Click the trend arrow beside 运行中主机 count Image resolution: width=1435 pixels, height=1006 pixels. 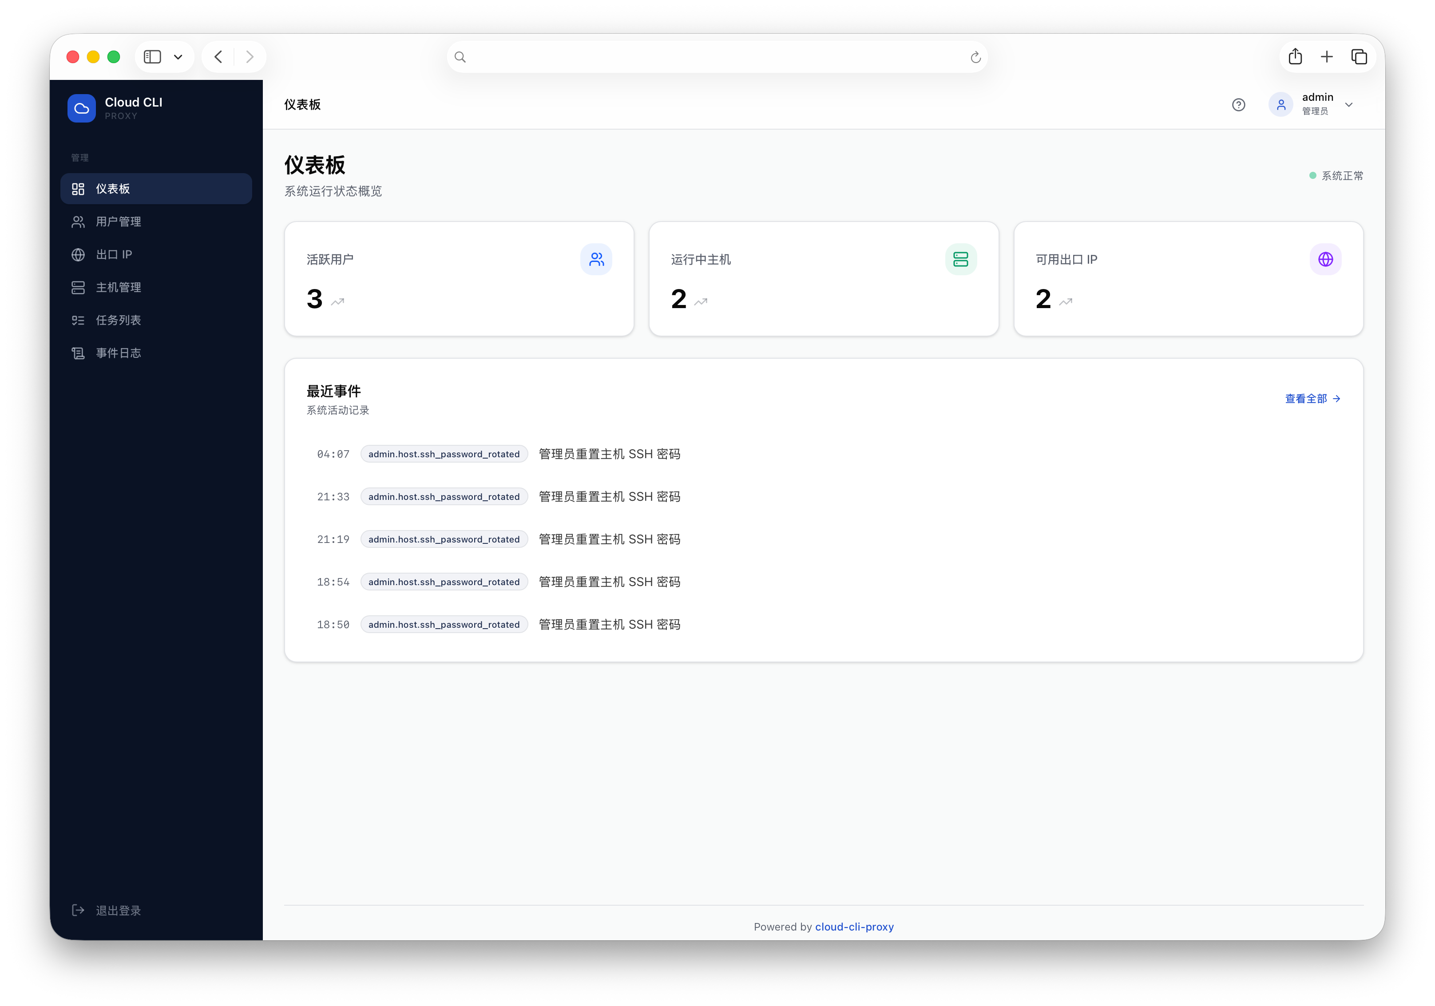click(x=701, y=302)
